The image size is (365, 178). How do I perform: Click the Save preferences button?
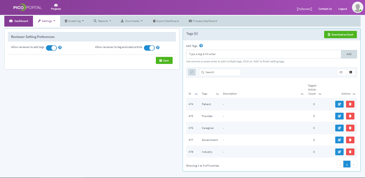tap(164, 60)
